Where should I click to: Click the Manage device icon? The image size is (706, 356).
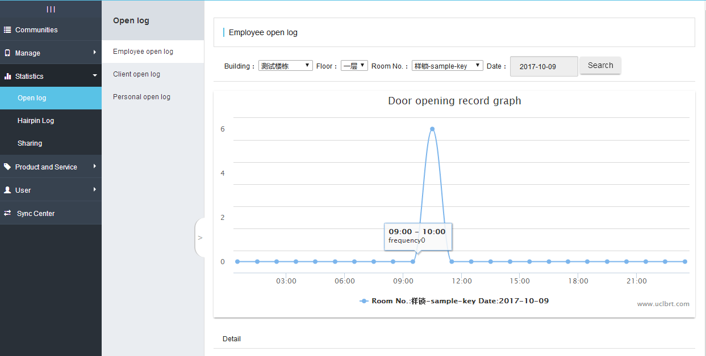[x=7, y=53]
